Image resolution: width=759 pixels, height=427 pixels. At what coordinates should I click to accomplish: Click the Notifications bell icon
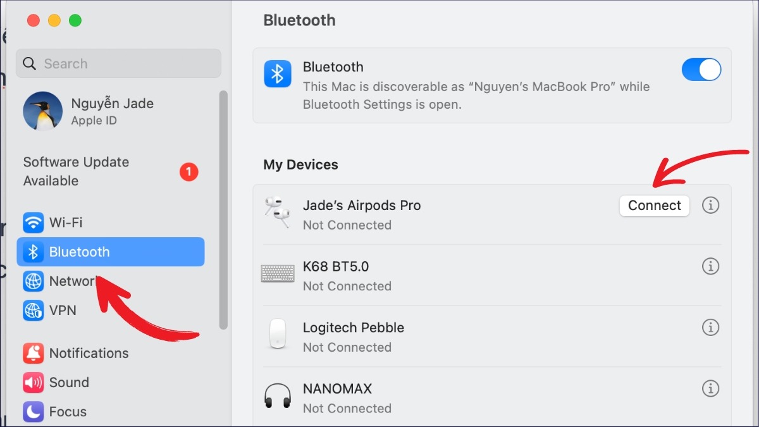[x=34, y=353]
